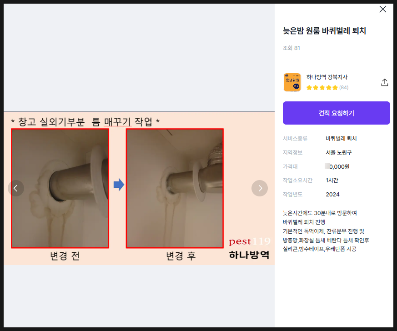Image resolution: width=397 pixels, height=331 pixels.
Task: Share this portfolio using the share icon
Action: 384,82
